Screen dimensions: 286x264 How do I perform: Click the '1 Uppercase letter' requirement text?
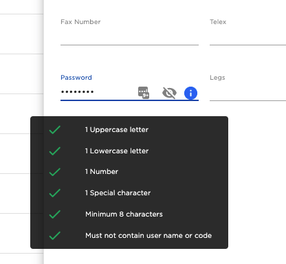pos(117,130)
